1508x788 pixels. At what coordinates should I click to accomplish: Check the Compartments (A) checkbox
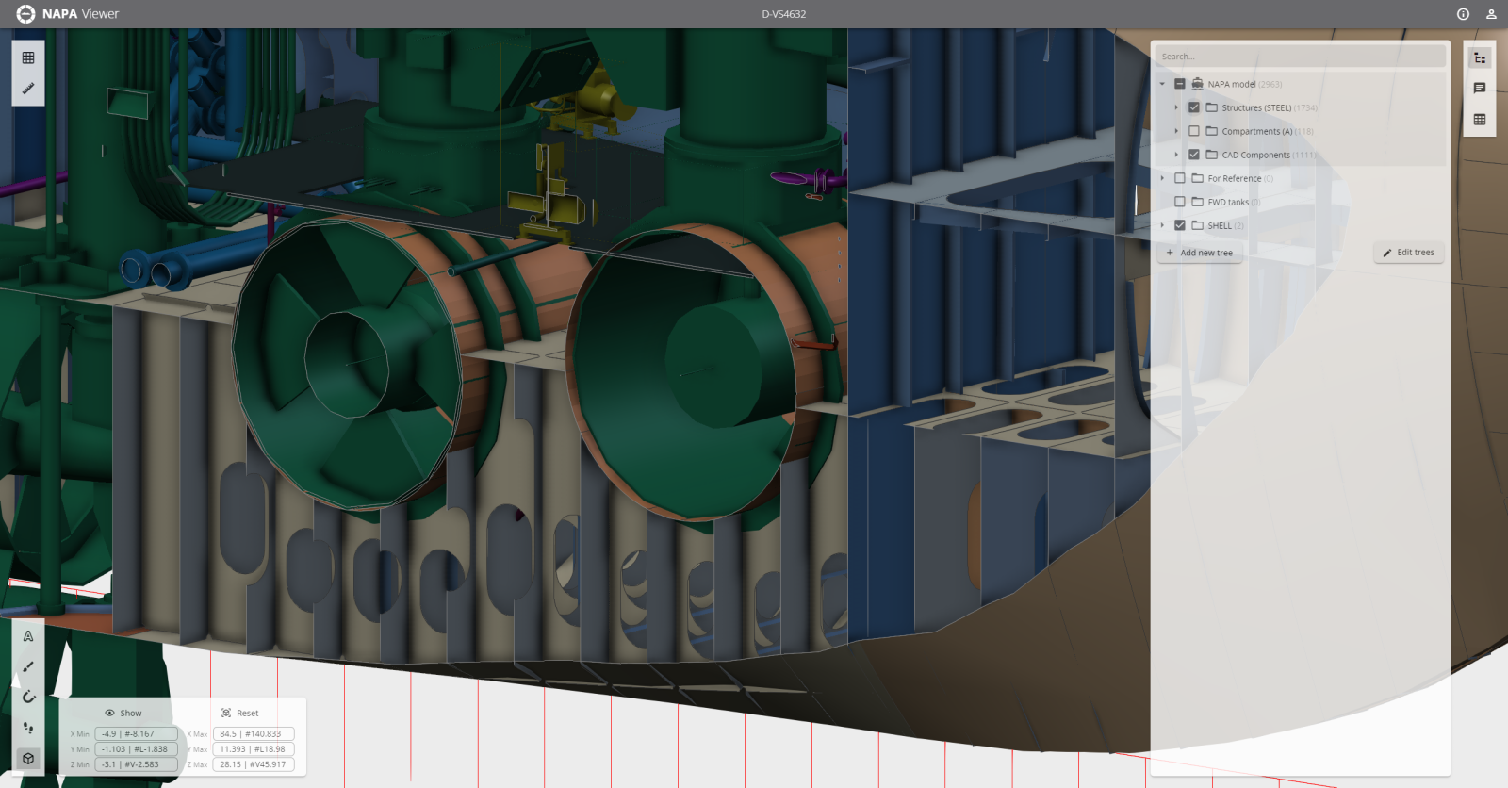point(1194,131)
